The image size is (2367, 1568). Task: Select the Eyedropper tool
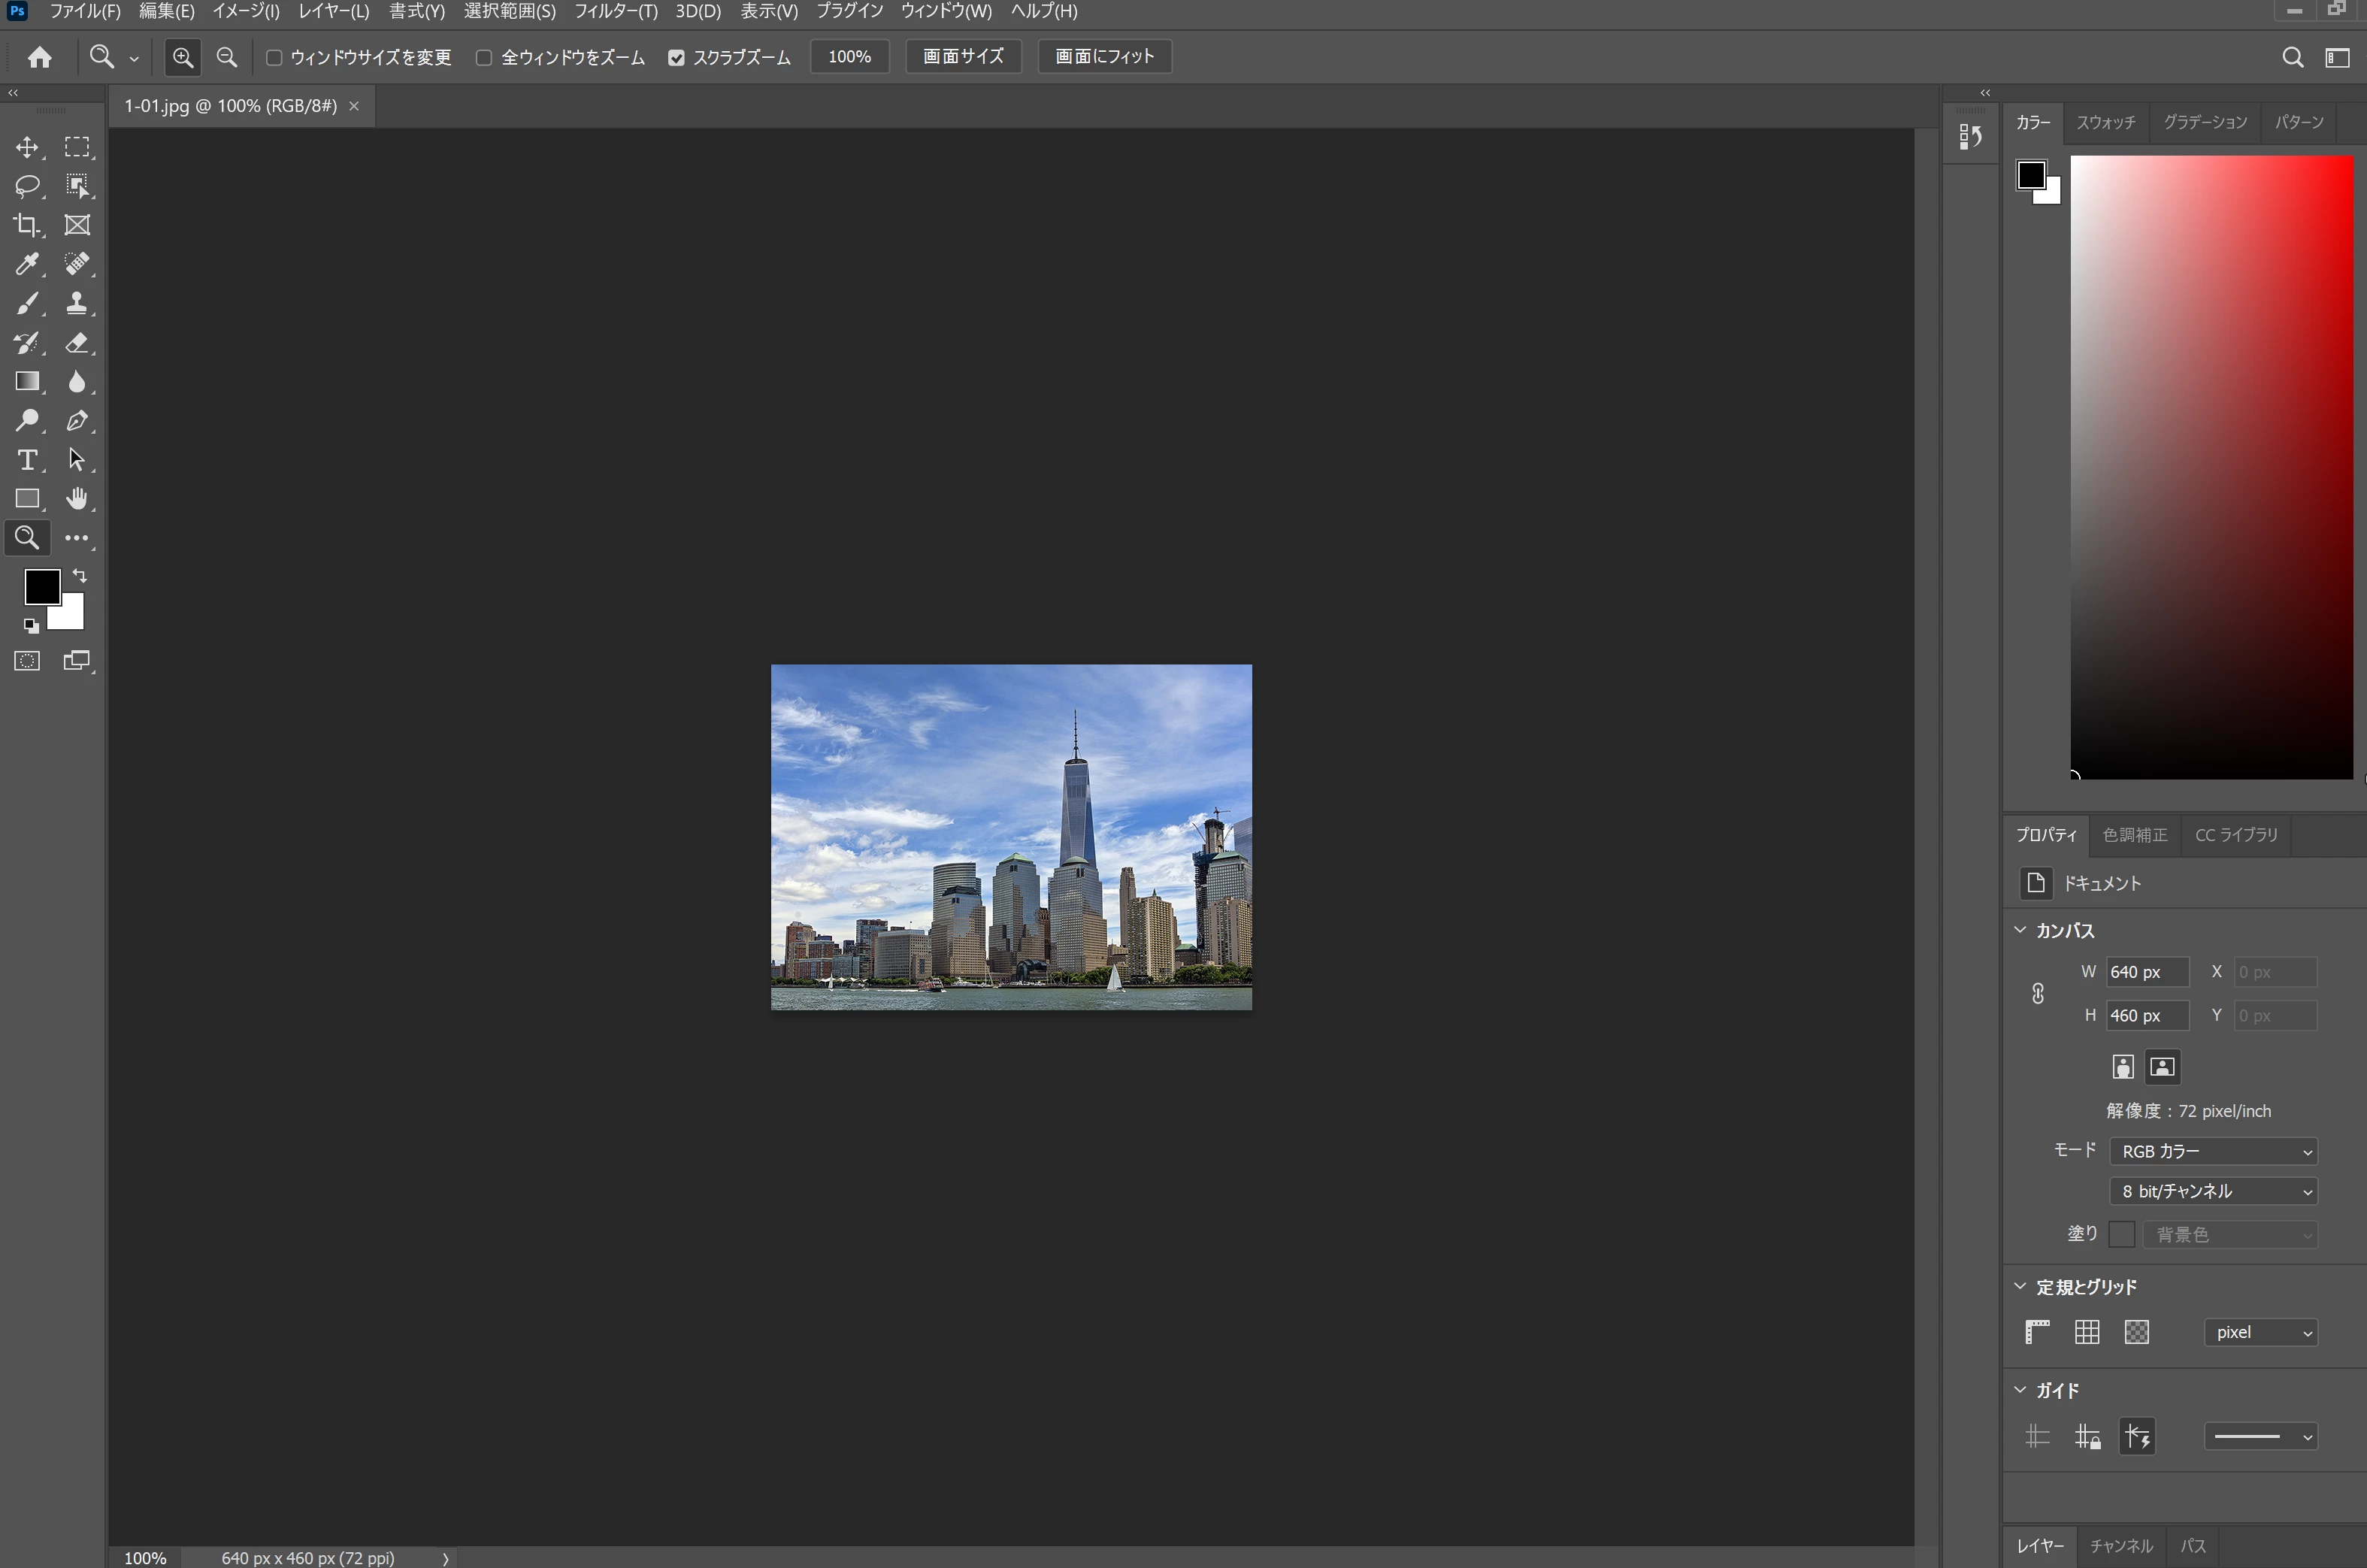[27, 264]
